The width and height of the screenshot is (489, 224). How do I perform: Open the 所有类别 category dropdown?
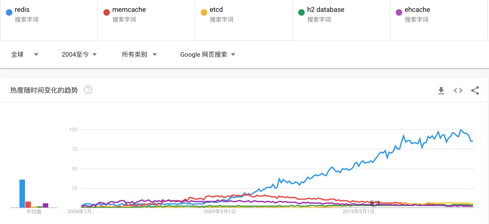coord(139,54)
